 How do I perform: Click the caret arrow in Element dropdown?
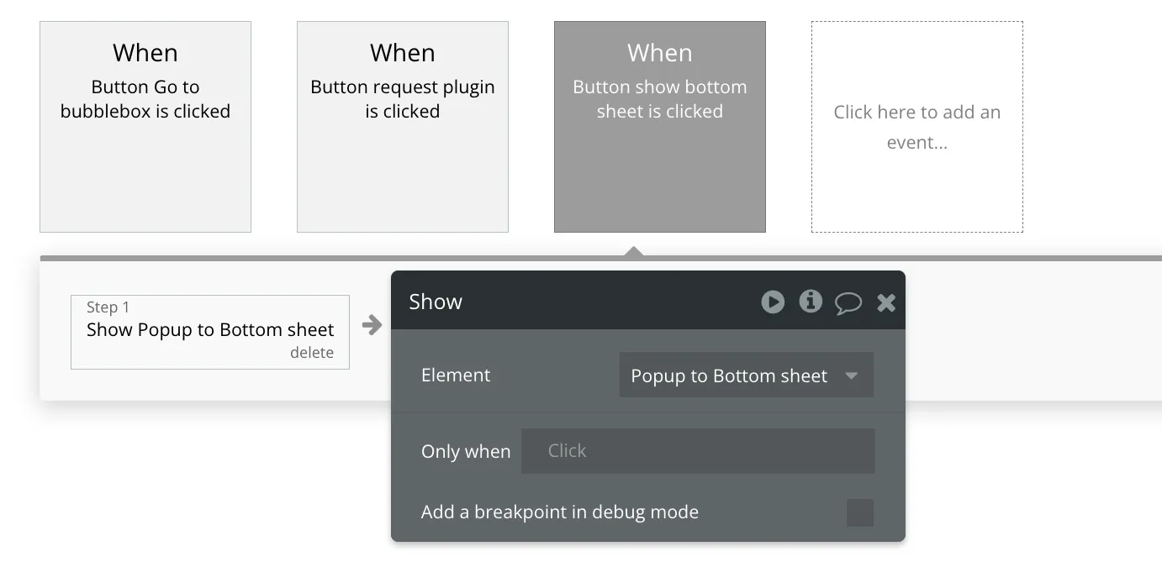851,375
